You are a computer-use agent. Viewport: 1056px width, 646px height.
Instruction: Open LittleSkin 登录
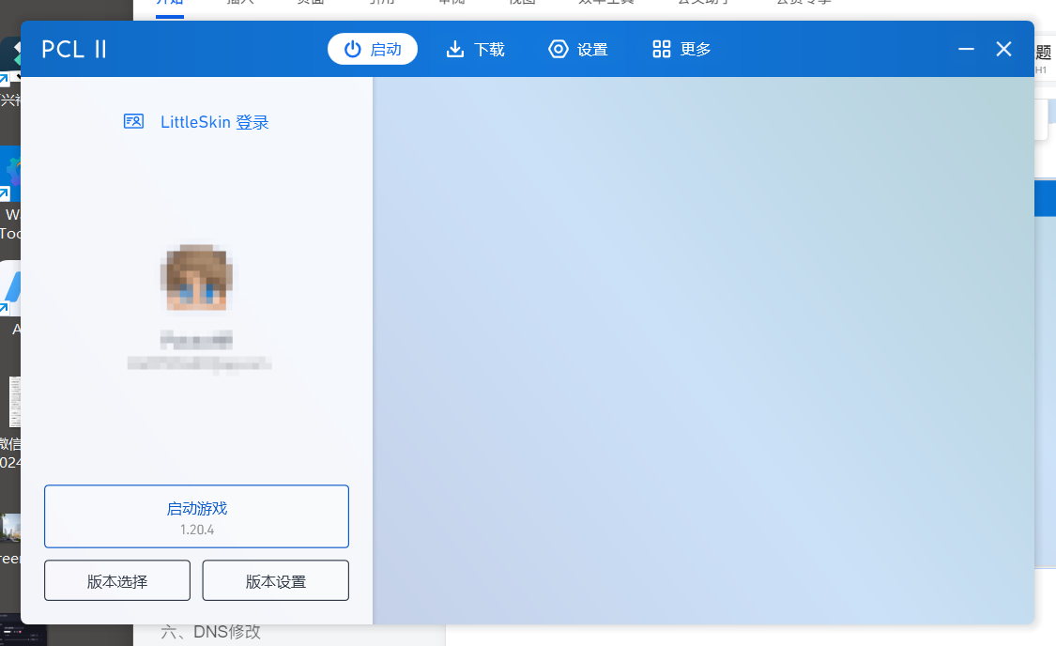click(x=216, y=121)
